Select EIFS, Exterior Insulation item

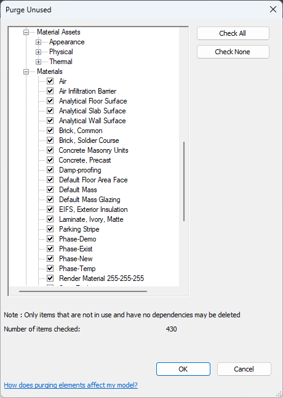tap(94, 209)
